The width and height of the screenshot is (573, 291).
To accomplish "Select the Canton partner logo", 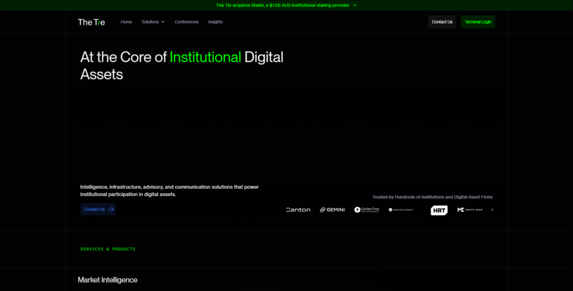I will pyautogui.click(x=298, y=210).
